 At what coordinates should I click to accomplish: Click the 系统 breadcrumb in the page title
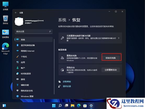click(x=62, y=20)
